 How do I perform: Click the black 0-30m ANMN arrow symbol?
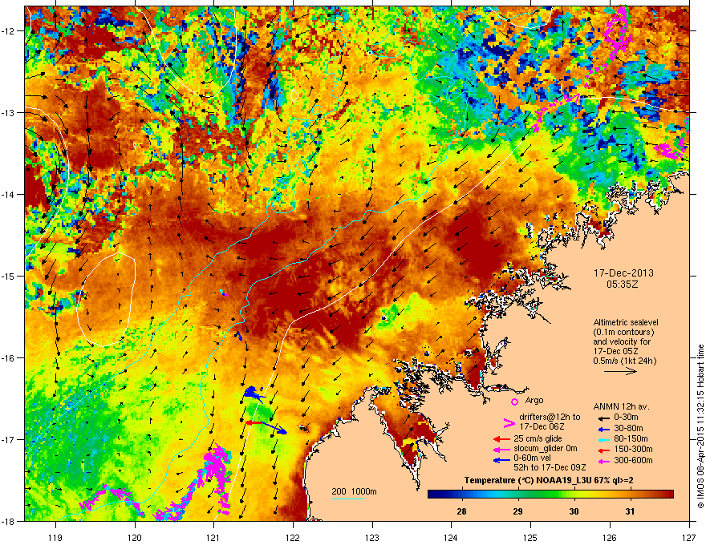[x=603, y=418]
